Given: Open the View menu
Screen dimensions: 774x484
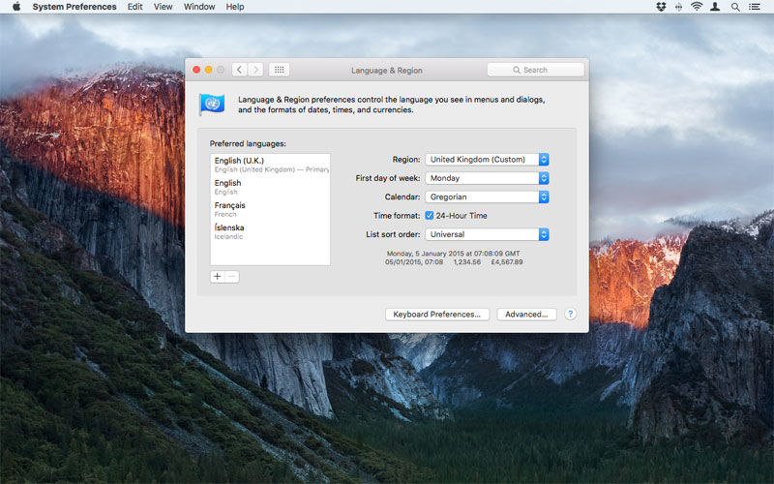Looking at the screenshot, I should pyautogui.click(x=163, y=7).
